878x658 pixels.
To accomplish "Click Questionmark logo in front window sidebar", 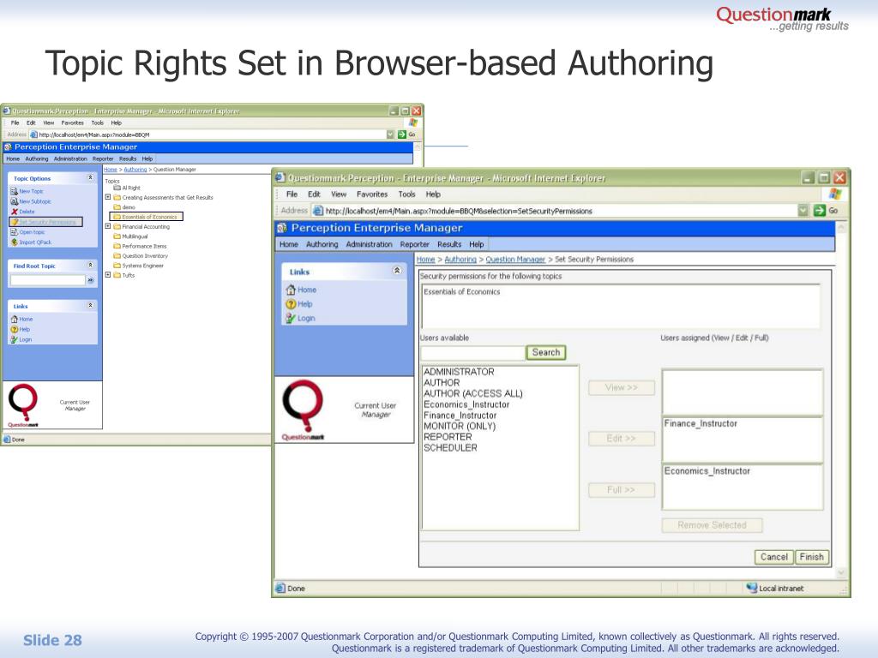I will (303, 410).
